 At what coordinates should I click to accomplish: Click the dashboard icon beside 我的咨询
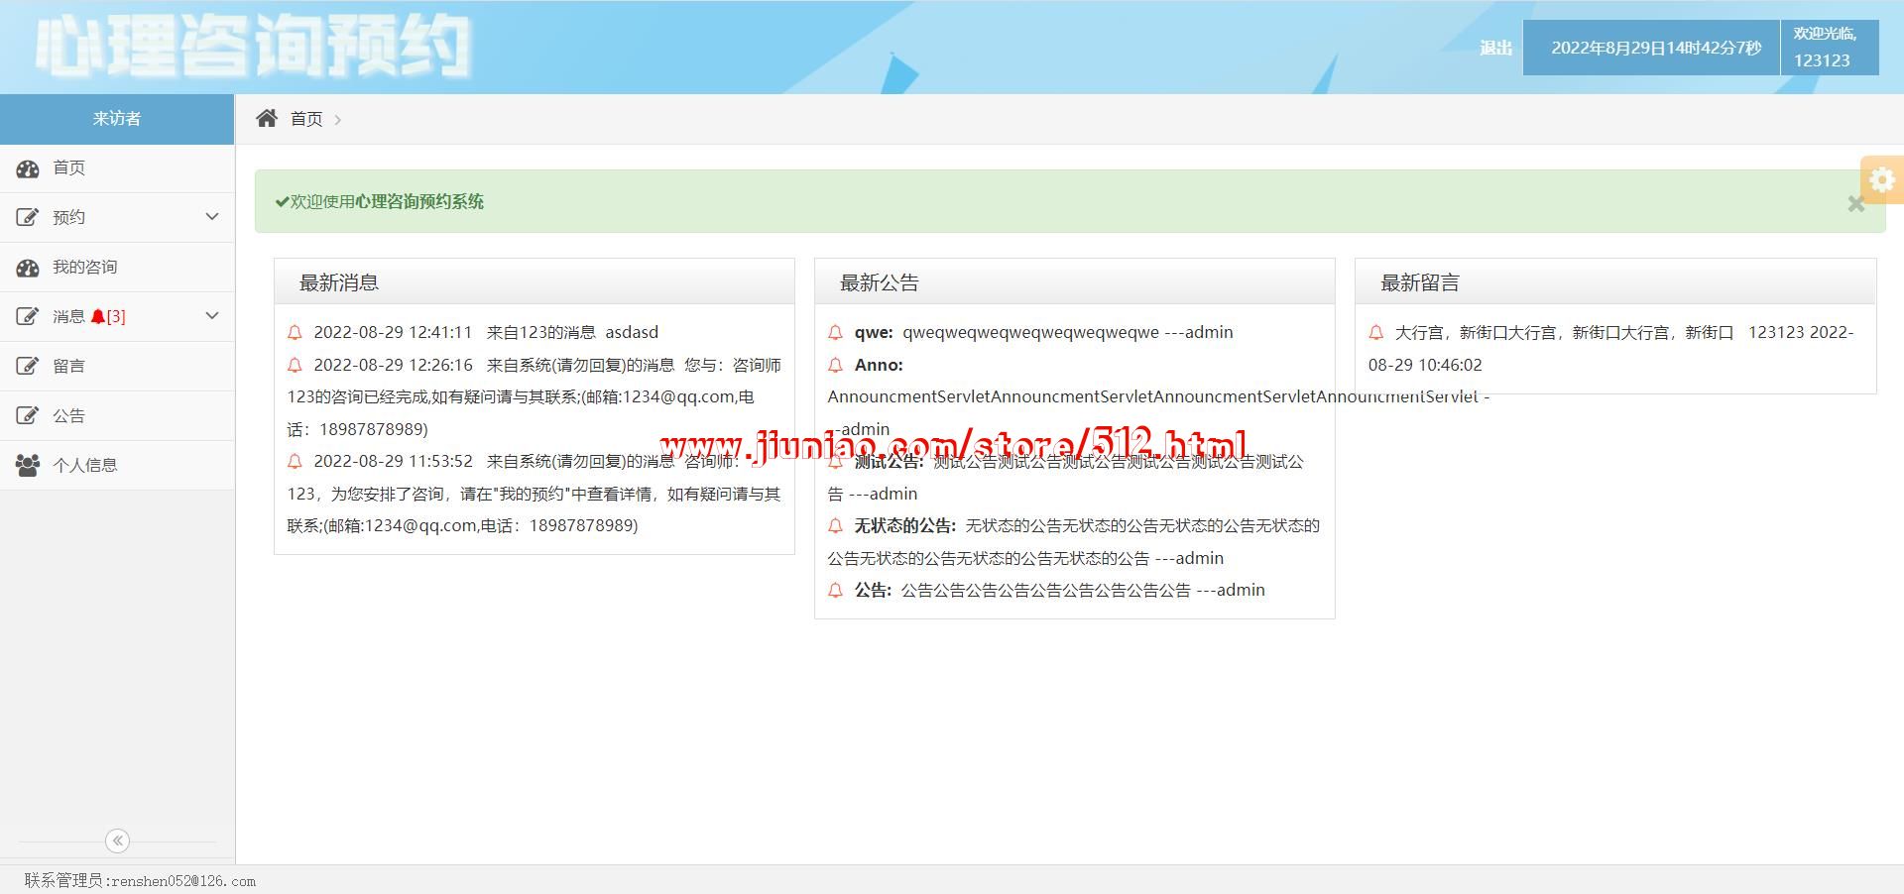(x=28, y=268)
